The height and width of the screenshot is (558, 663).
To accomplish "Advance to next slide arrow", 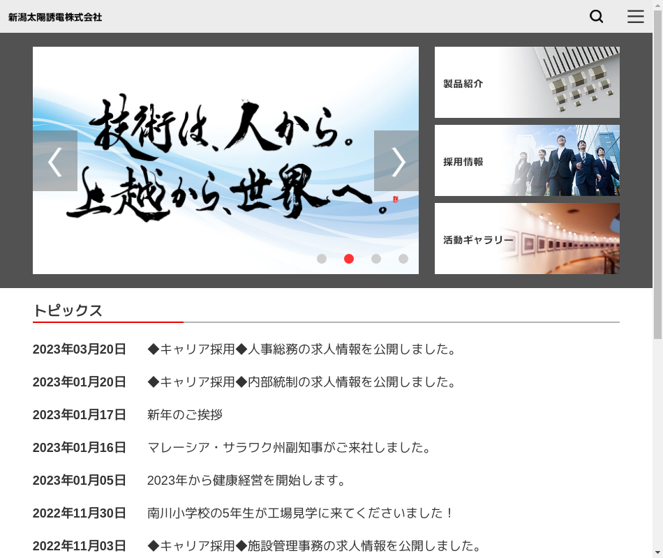I will point(396,161).
